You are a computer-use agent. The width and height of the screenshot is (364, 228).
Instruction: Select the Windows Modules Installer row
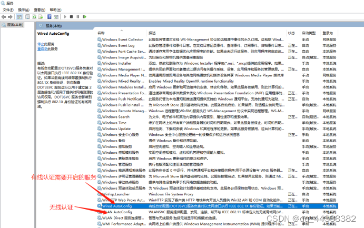[x=217, y=87]
